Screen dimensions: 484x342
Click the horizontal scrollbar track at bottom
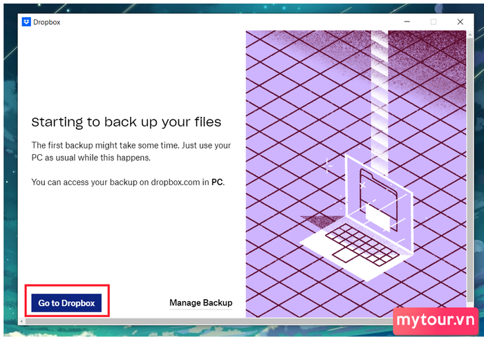[x=209, y=321]
